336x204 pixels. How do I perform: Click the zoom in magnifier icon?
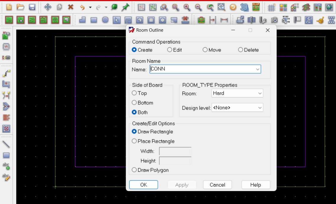(x=187, y=7)
